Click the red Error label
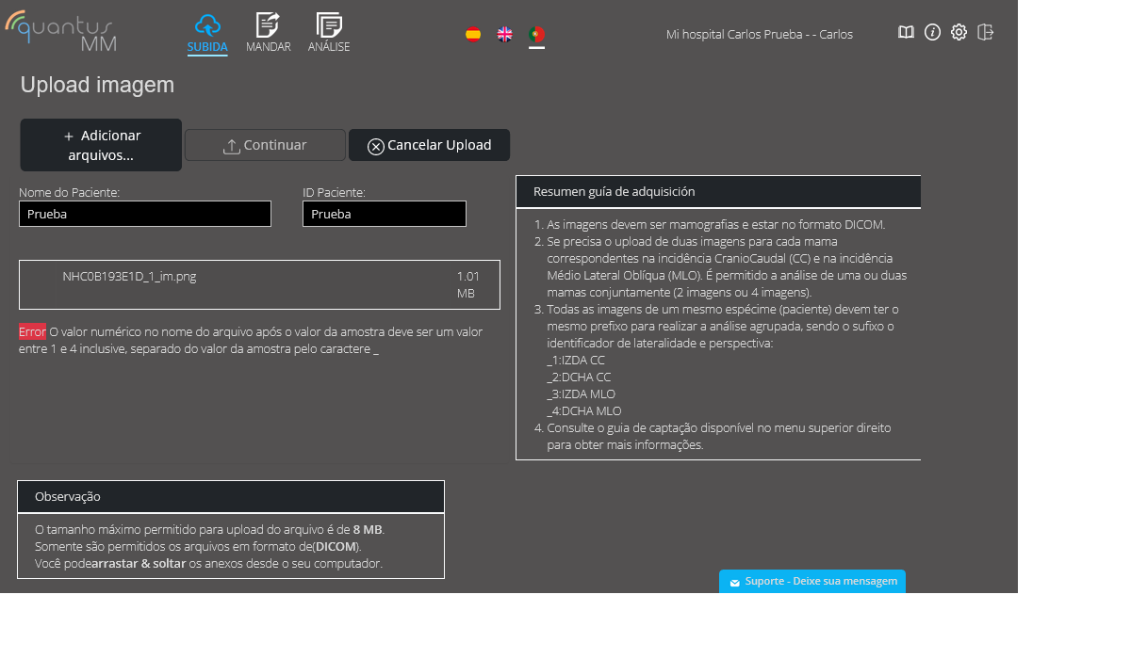 coord(32,331)
